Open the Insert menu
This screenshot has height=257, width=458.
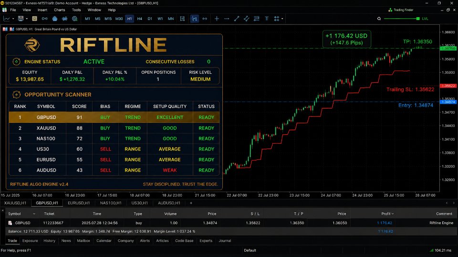[x=42, y=10]
